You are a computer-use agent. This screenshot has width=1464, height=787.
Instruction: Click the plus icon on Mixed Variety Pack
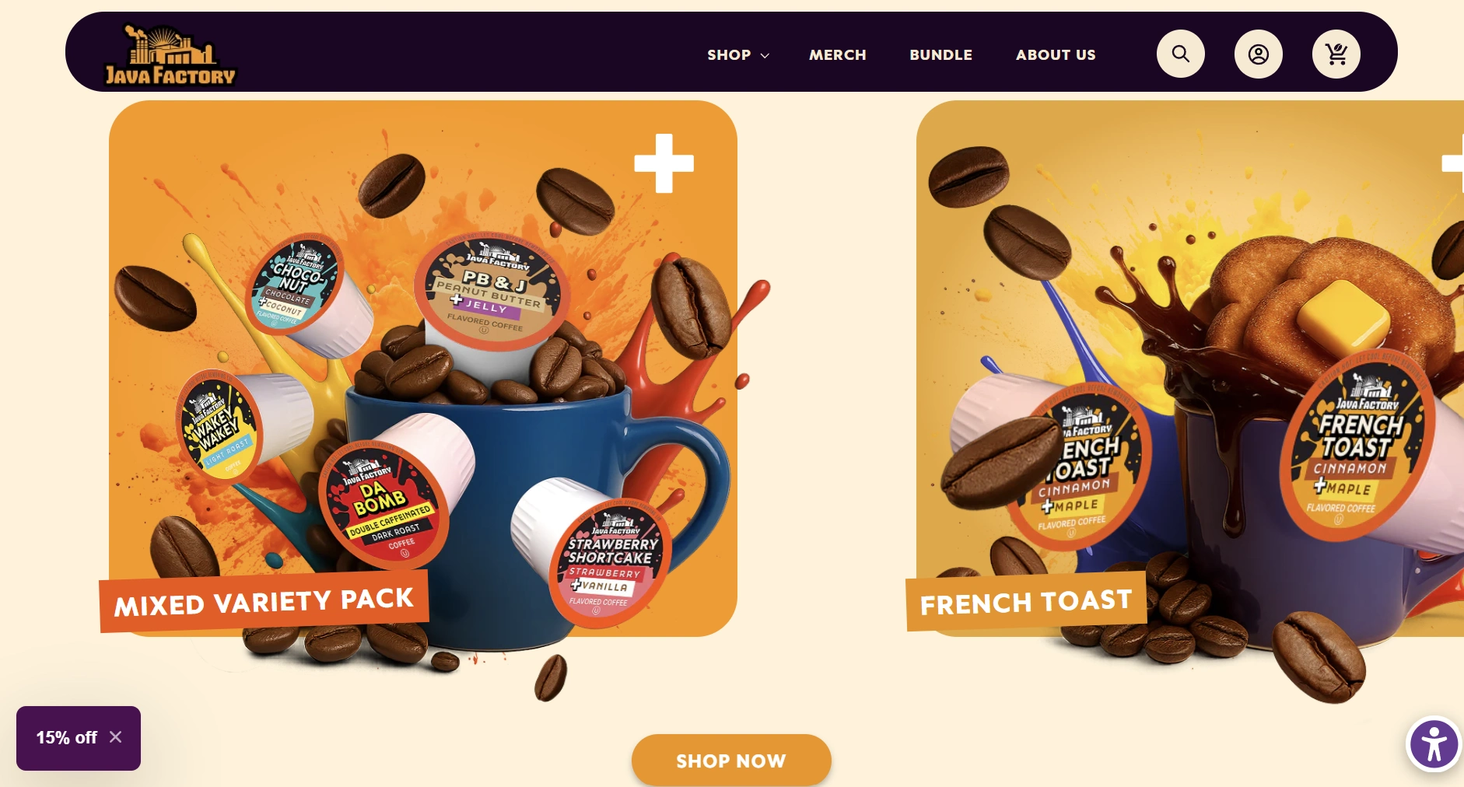pos(664,163)
